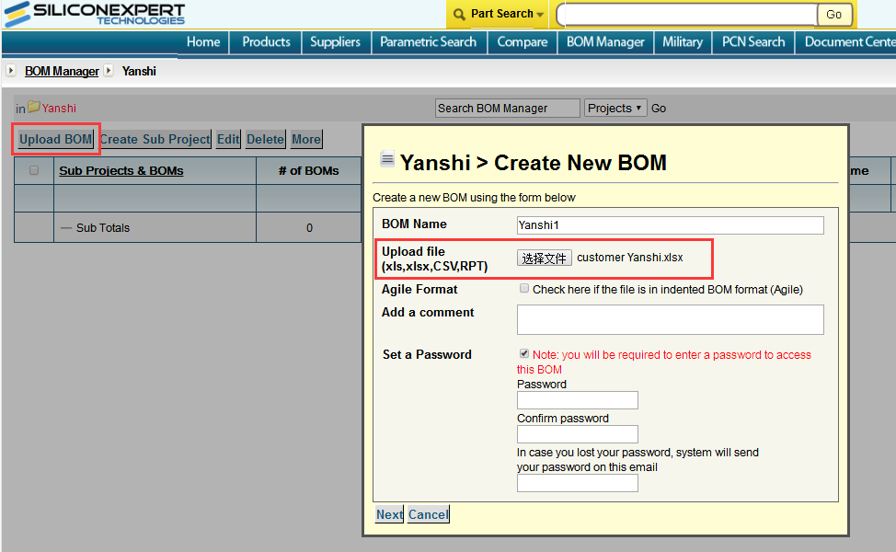The width and height of the screenshot is (896, 552).
Task: Click the yellow Yanshi folder icon
Action: [x=34, y=107]
